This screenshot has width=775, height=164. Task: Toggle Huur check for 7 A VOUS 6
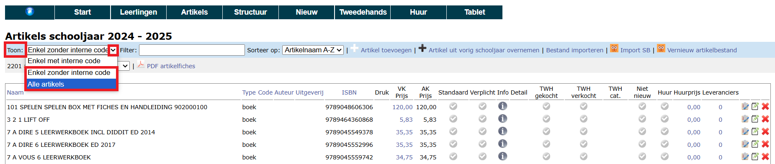664,157
